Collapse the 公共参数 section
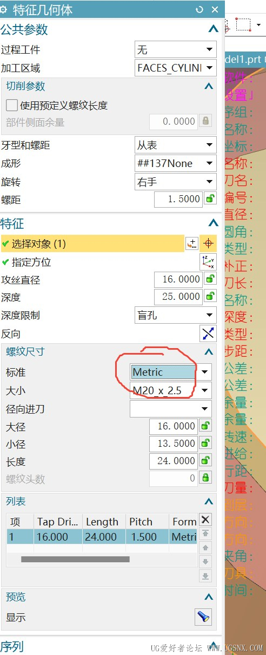The height and width of the screenshot is (655, 266). coord(213,29)
